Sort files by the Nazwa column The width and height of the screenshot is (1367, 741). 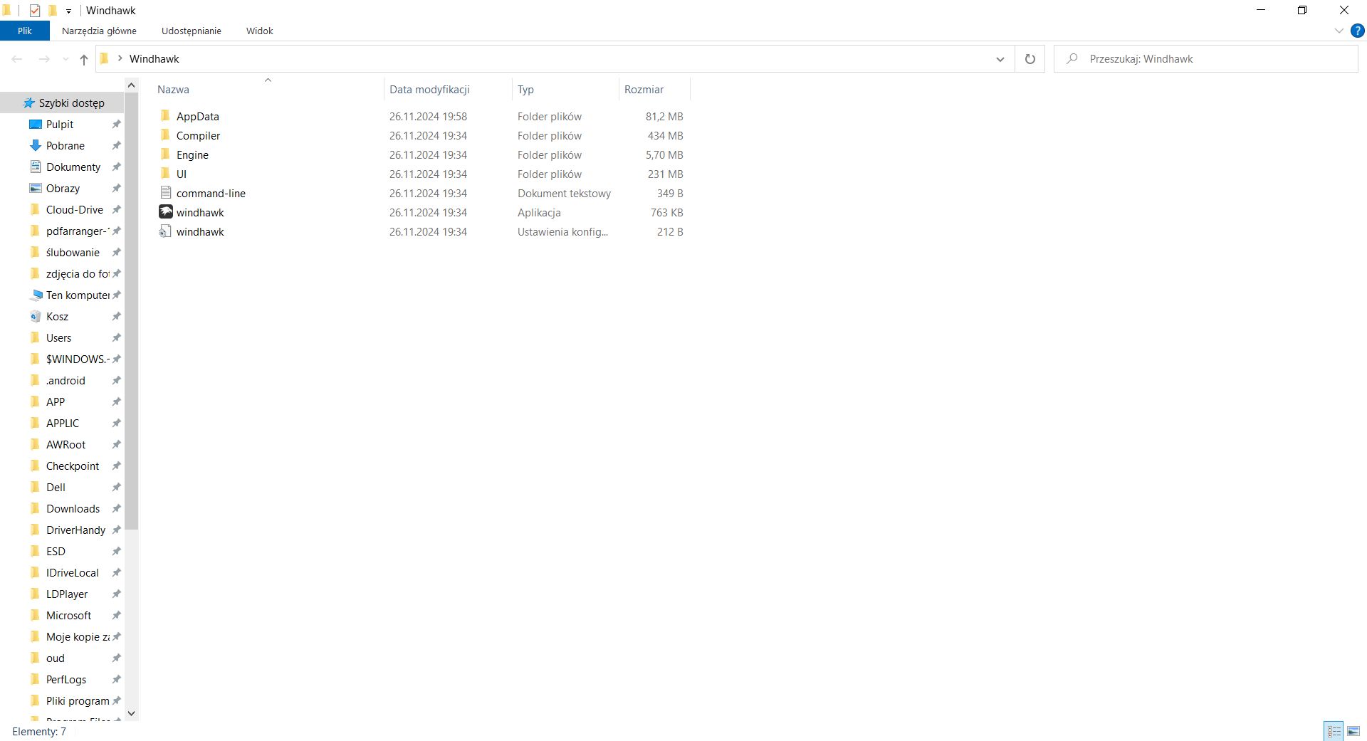[268, 89]
